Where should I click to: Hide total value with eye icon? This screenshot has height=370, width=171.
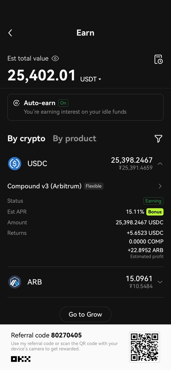tap(55, 59)
